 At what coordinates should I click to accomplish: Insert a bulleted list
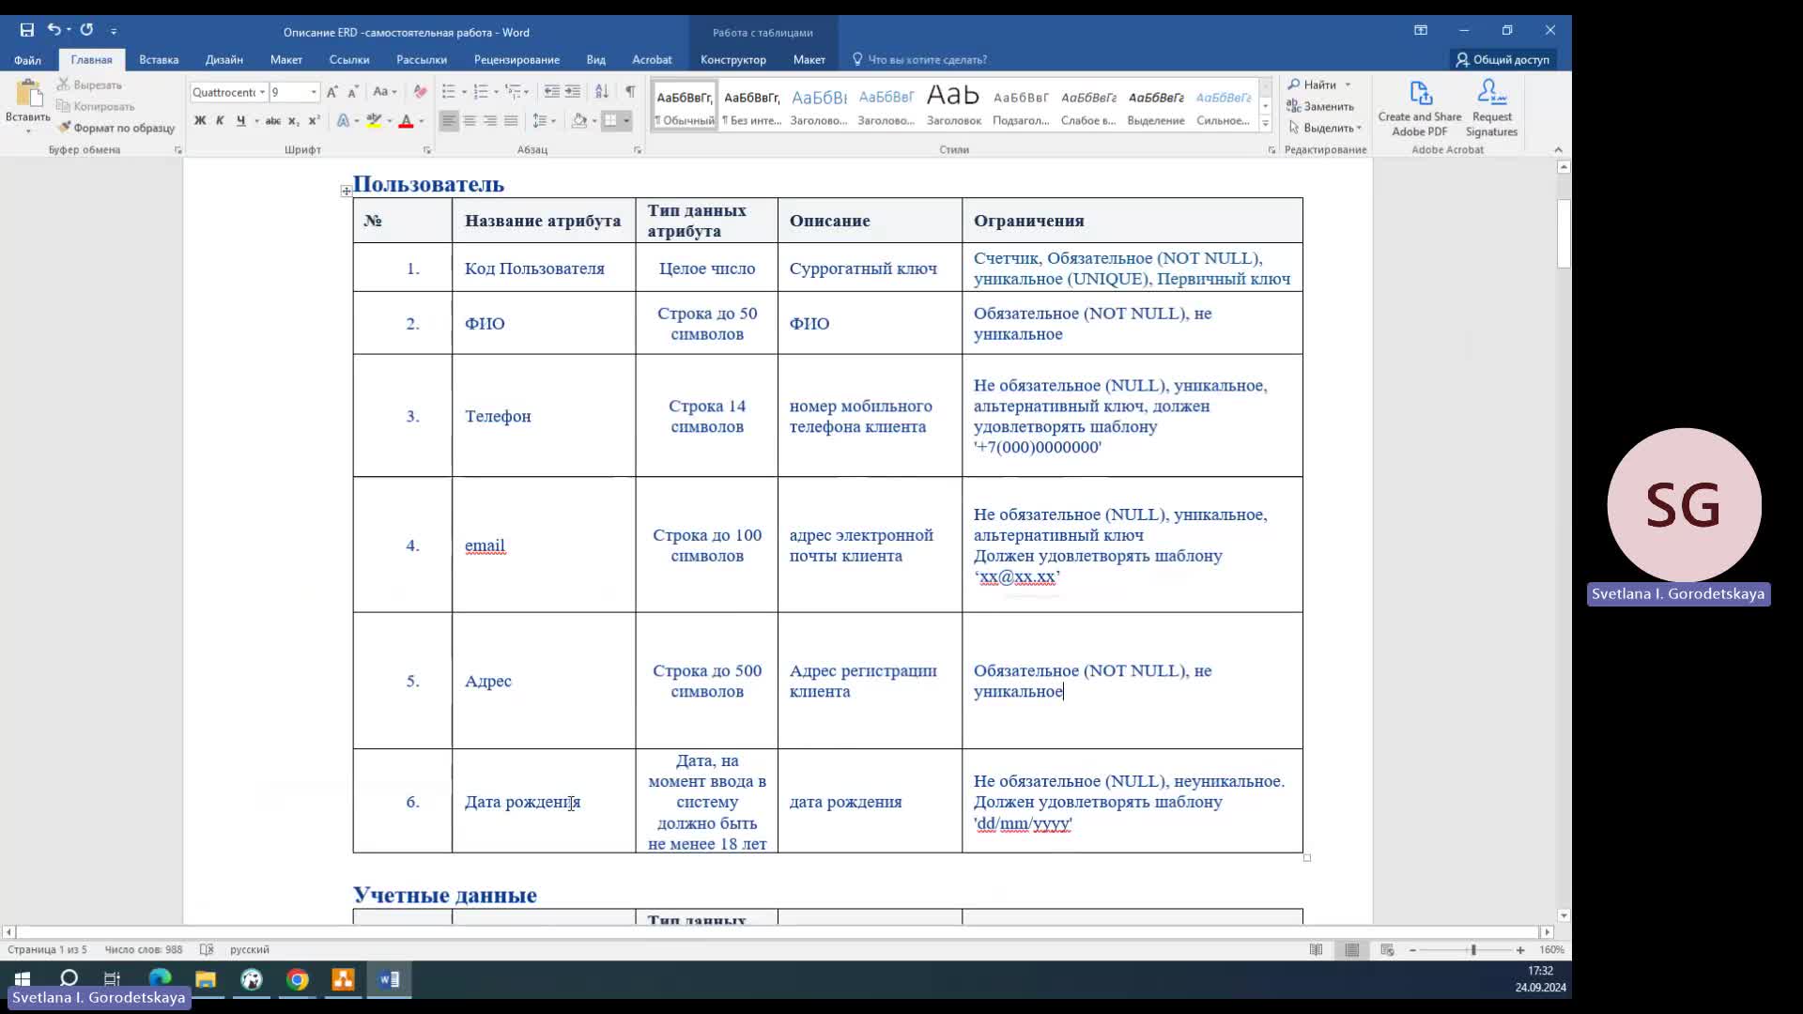point(449,92)
